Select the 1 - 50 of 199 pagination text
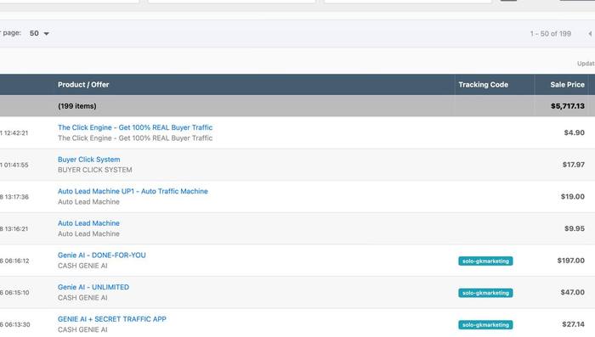595x337 pixels. [x=551, y=34]
